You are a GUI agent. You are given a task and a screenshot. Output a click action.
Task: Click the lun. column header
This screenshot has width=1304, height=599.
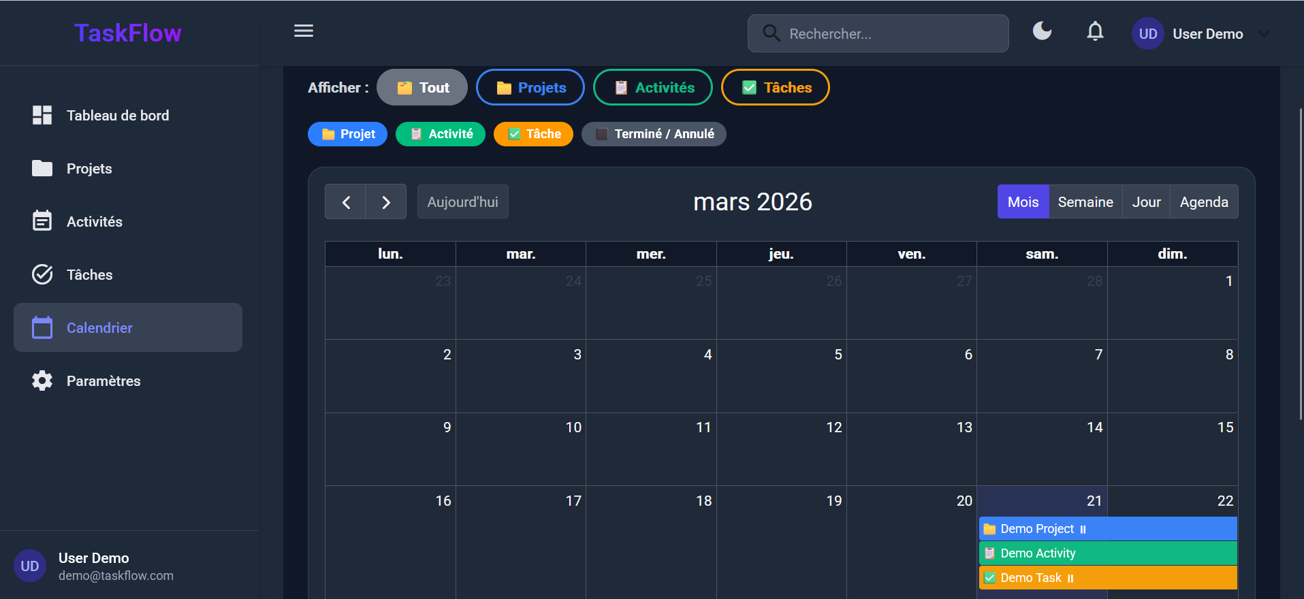pyautogui.click(x=390, y=254)
